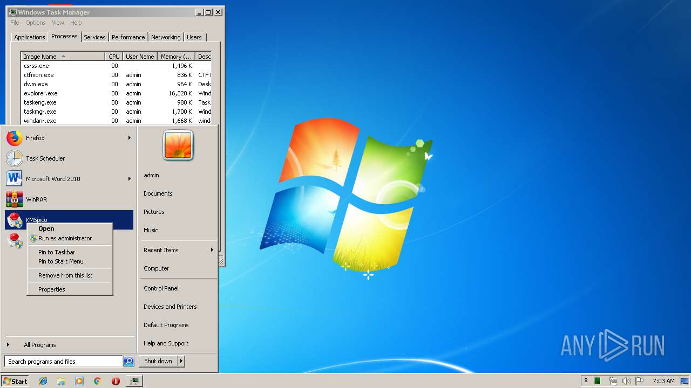Viewport: 691px width, 388px height.
Task: Open Task Manager Help menu
Action: click(x=76, y=23)
